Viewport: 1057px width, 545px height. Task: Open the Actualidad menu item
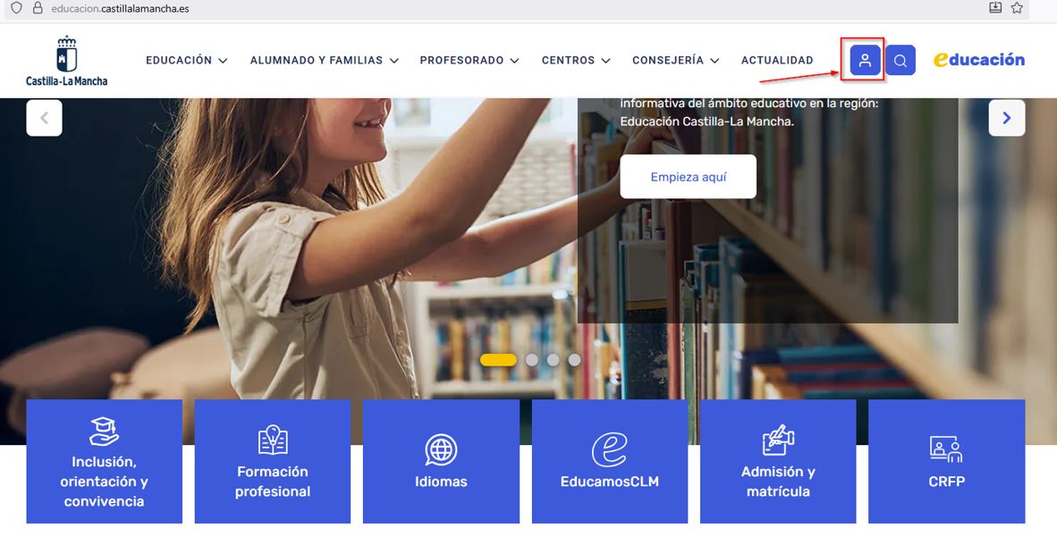pos(777,60)
